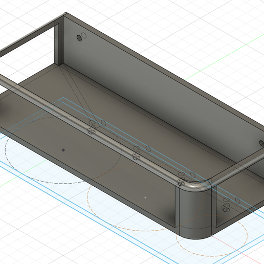The image size is (264, 264).
Task: Click the screw hole at back wall's right end
Action: coord(262,143)
